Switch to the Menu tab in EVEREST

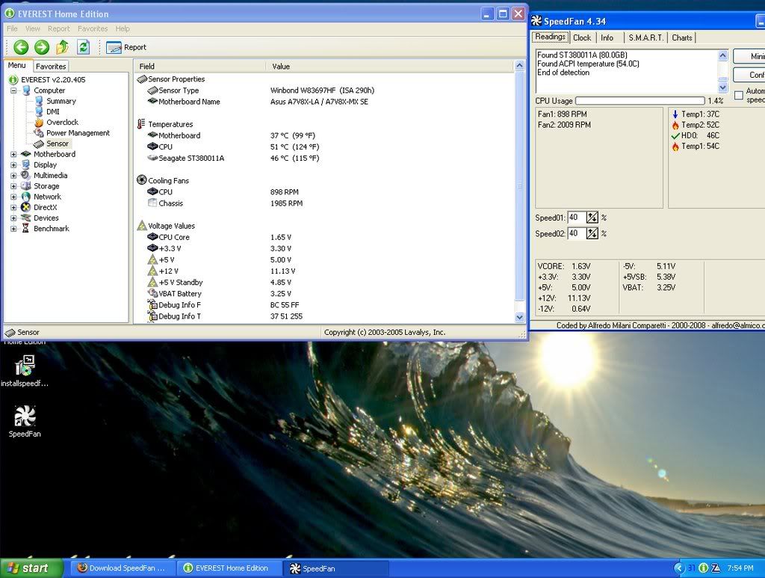click(x=17, y=65)
